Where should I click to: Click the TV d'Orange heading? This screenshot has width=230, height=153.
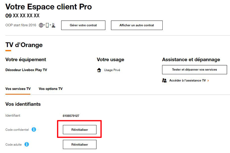[x=24, y=45]
